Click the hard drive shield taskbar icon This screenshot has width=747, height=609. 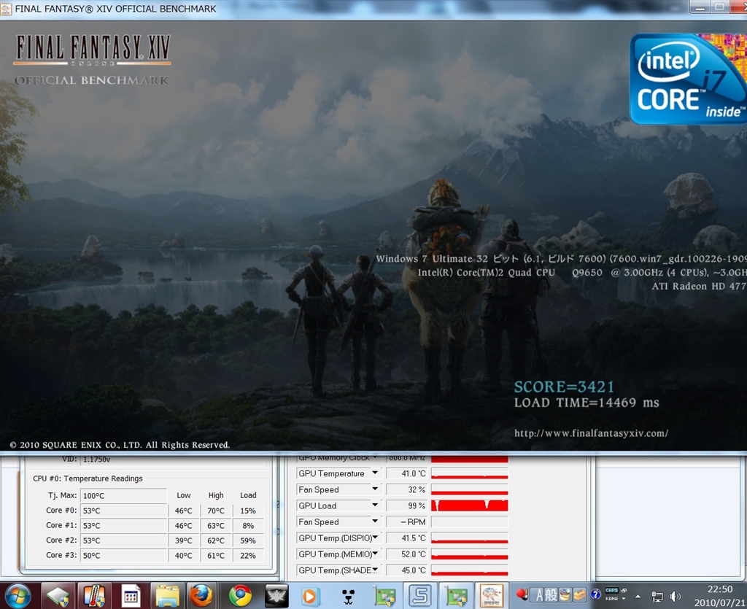[58, 596]
